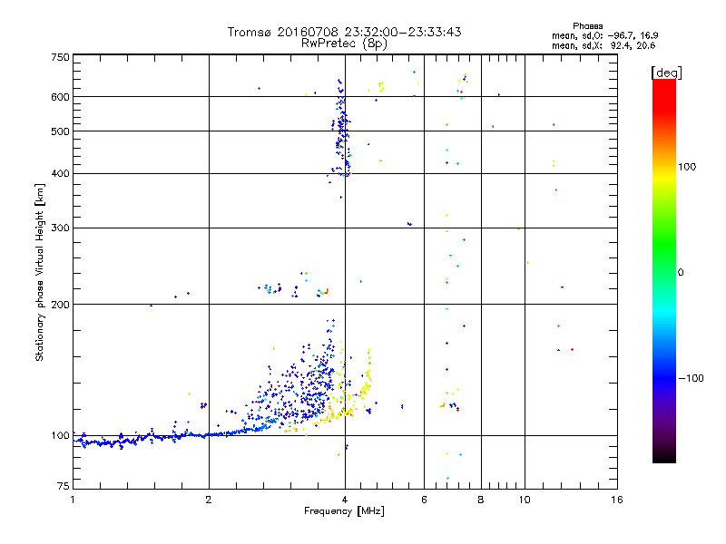
Task: Click the frequency axis "4" tick label
Action: pyautogui.click(x=345, y=500)
